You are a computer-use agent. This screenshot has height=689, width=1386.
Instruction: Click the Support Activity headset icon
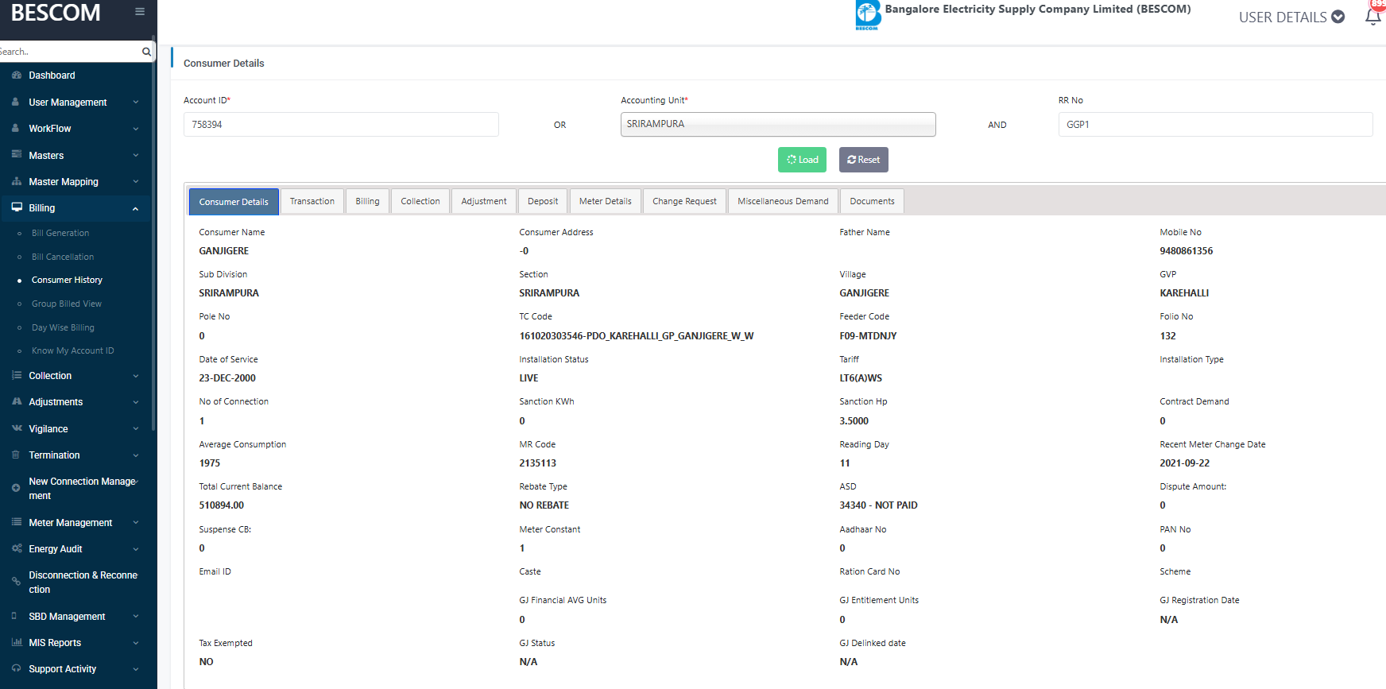pyautogui.click(x=17, y=668)
